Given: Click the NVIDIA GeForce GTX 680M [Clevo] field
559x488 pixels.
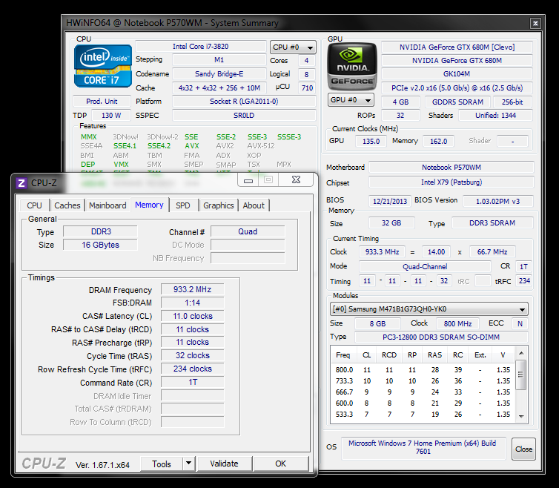Looking at the screenshot, I should (457, 47).
